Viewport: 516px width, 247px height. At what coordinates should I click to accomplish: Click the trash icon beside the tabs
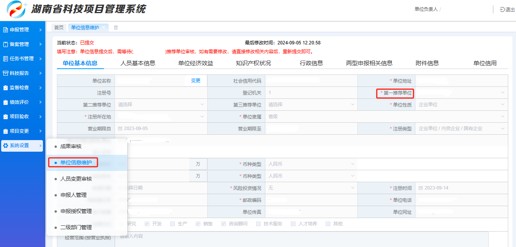point(116,27)
